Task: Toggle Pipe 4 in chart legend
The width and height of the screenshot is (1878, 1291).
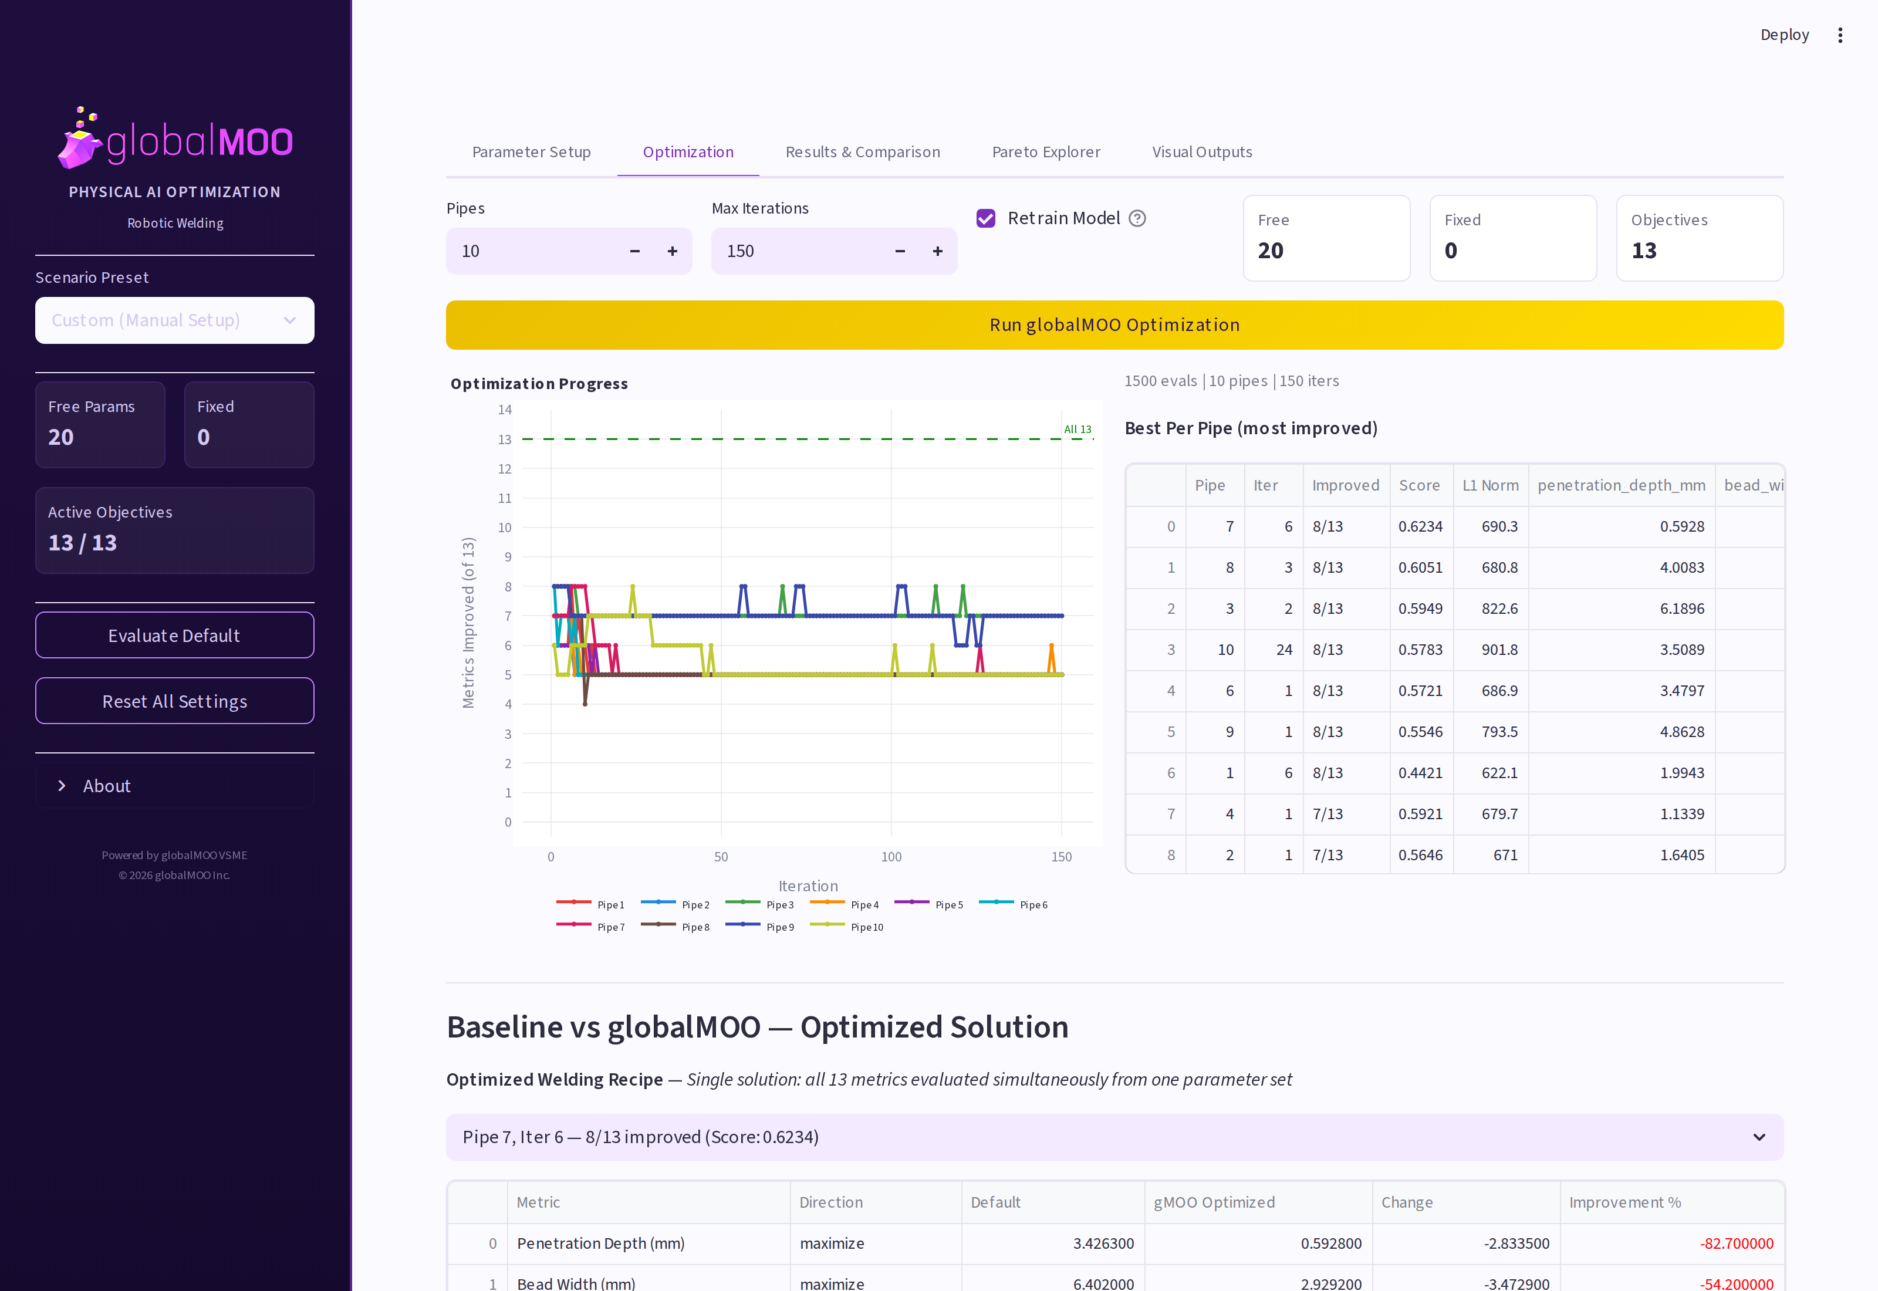Action: (845, 904)
